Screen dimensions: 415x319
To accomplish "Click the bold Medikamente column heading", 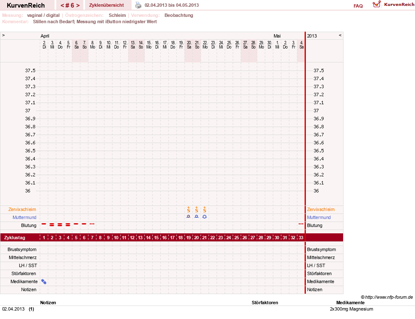I will coord(350,303).
